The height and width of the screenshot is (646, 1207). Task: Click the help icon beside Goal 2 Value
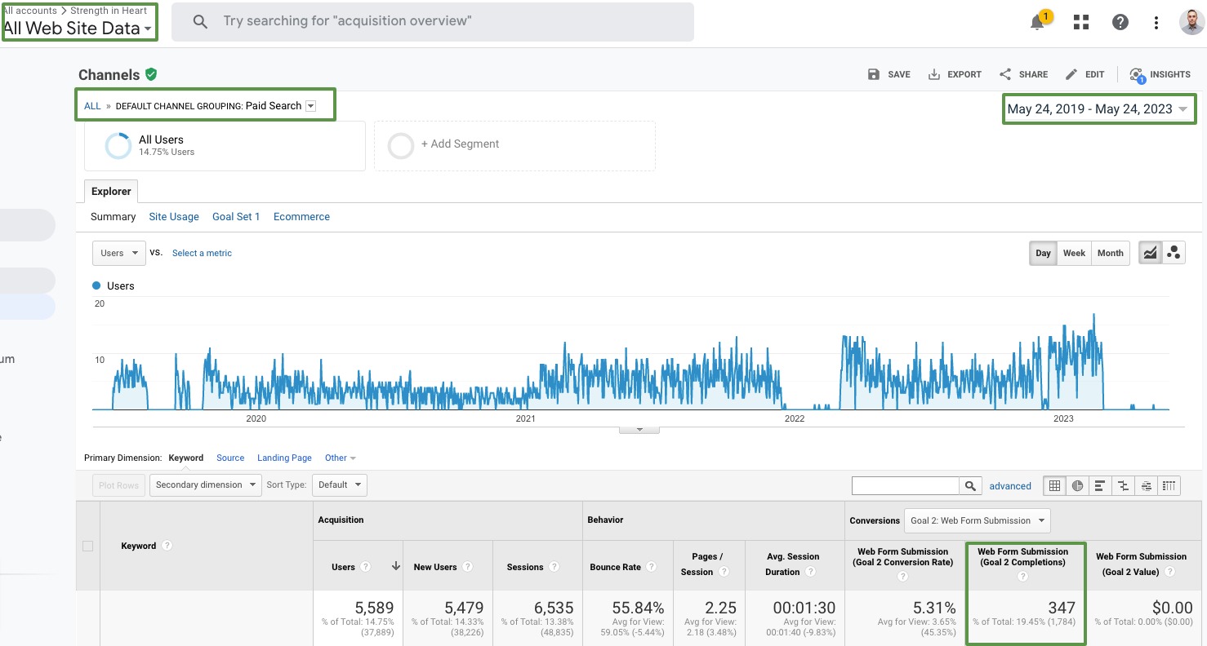point(1169,572)
